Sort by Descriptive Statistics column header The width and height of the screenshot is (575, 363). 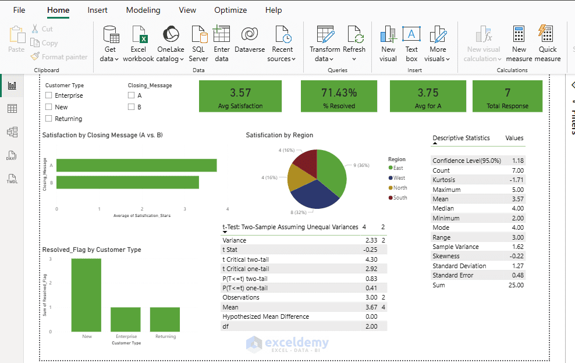coord(461,138)
